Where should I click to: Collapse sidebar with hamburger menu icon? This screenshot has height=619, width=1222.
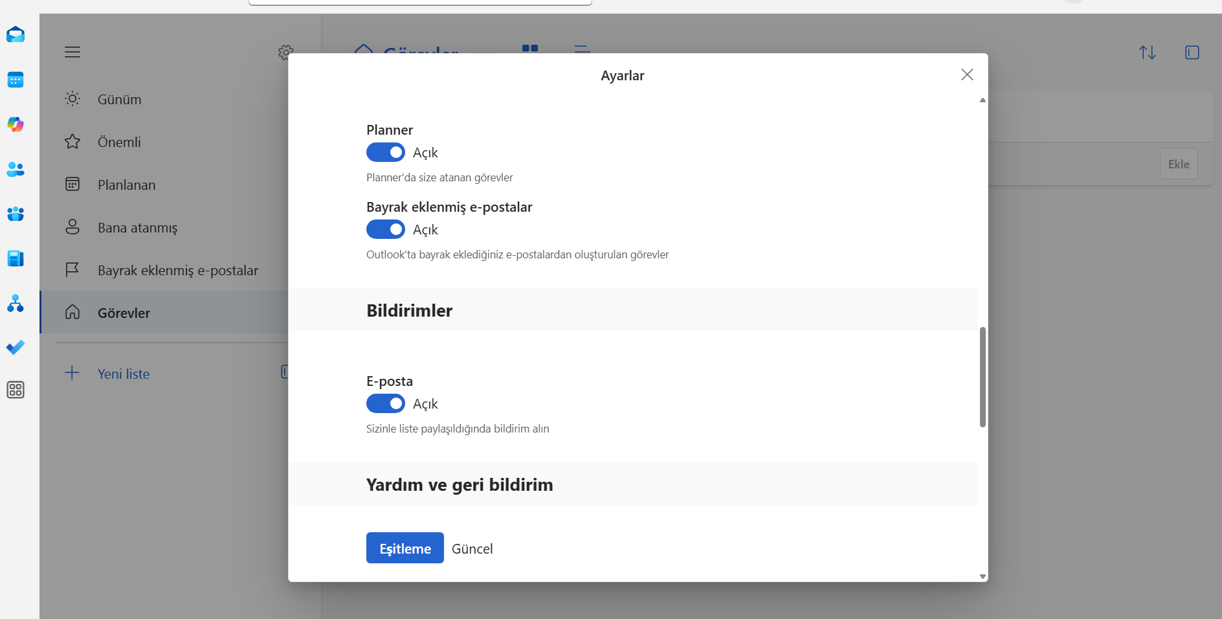click(72, 52)
